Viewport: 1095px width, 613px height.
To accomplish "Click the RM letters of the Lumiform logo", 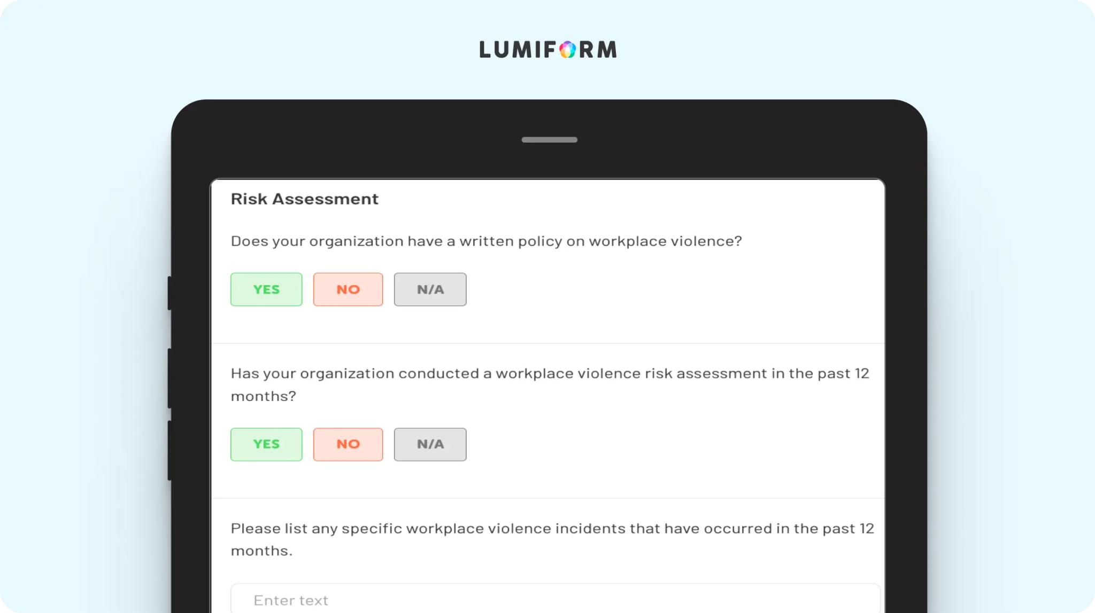I will click(598, 50).
